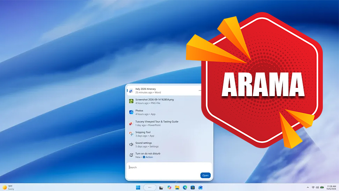The image size is (339, 191).
Task: Select "Screenshot 2026-09-14 162854.png" result
Action: pyautogui.click(x=154, y=99)
